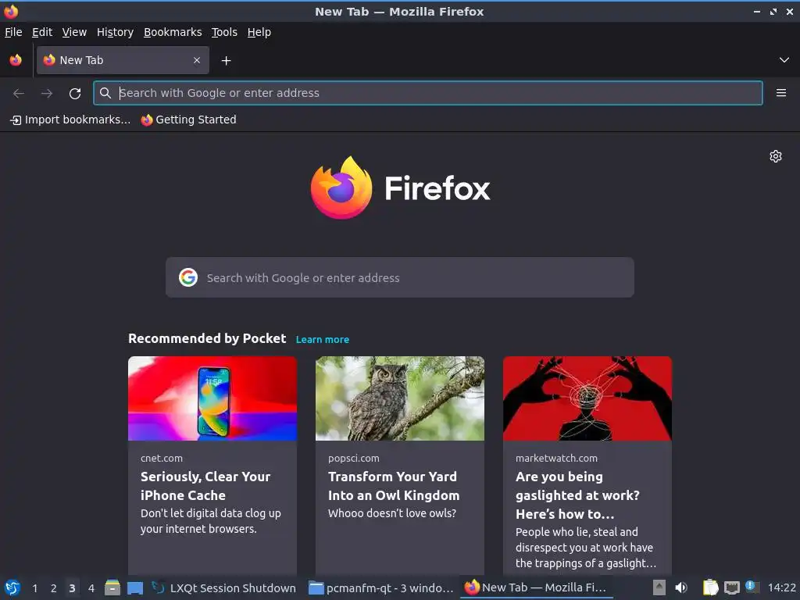Open the volume control tray icon
The width and height of the screenshot is (800, 600).
click(x=681, y=587)
